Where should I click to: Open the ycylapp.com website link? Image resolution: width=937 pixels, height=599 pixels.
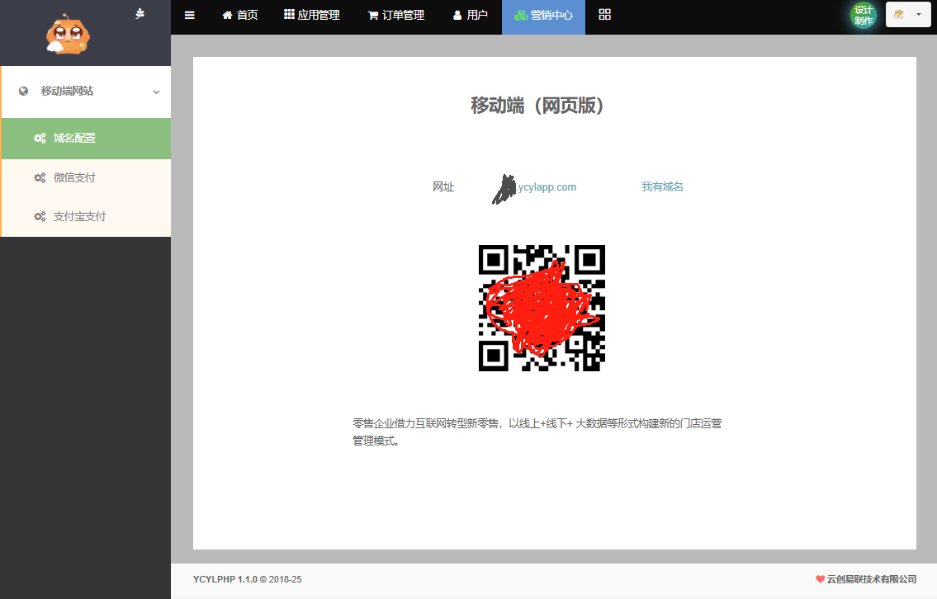tap(545, 187)
